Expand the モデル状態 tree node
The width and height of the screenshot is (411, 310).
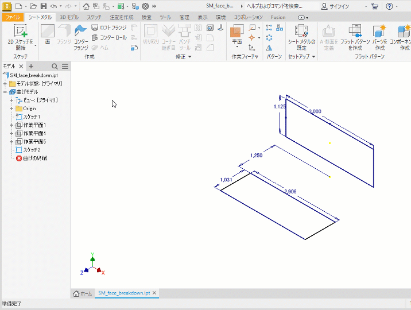(x=5, y=84)
